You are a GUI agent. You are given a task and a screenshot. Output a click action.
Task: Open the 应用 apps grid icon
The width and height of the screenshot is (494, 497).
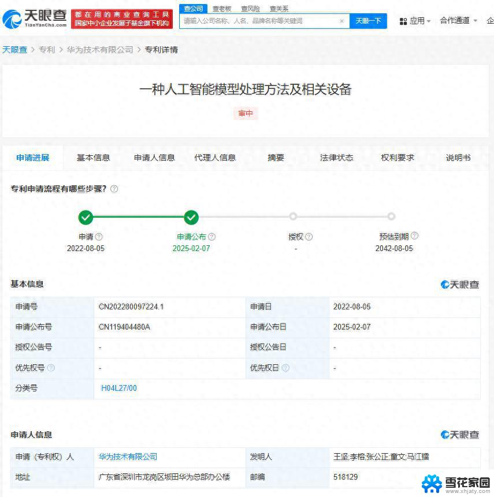[x=403, y=21]
